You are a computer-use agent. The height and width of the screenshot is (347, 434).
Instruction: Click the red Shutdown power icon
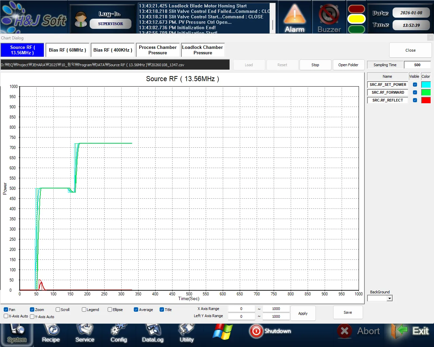point(256,331)
